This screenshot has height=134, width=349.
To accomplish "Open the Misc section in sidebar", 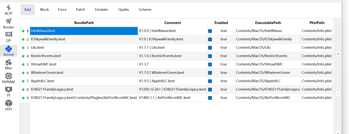I will (x=8, y=65).
